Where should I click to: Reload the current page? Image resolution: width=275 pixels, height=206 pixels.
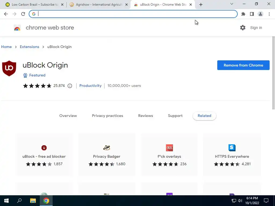click(23, 14)
